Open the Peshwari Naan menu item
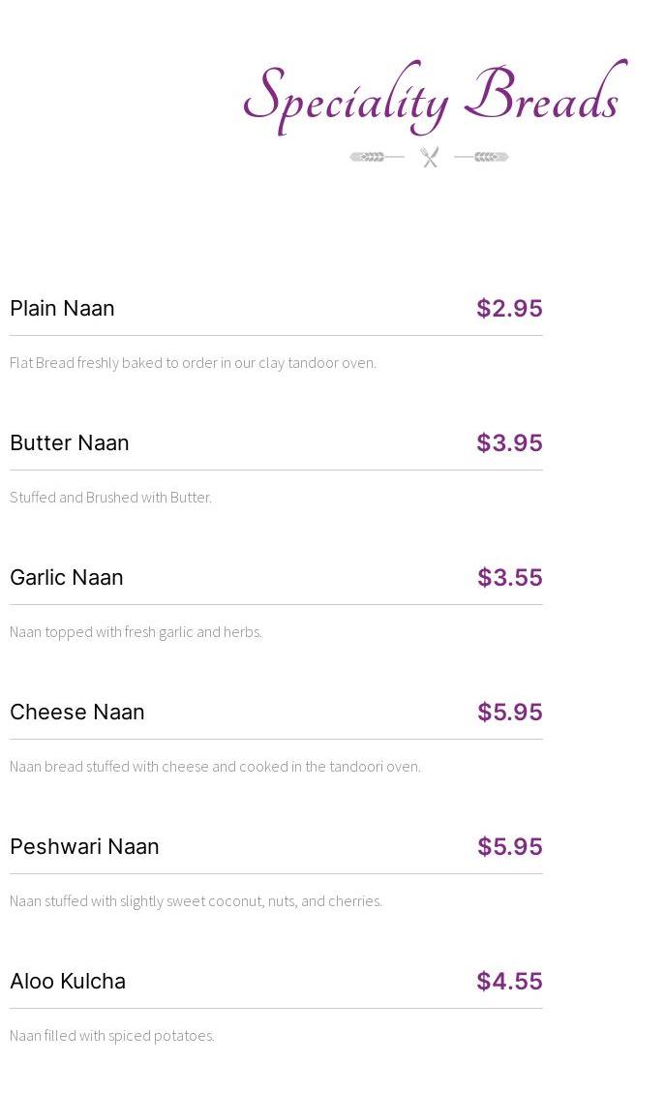This screenshot has width=665, height=1094. (84, 846)
